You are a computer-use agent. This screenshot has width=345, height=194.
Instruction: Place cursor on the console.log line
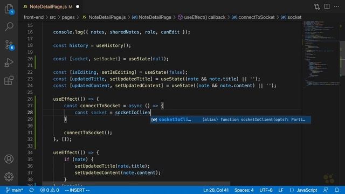click(121, 32)
